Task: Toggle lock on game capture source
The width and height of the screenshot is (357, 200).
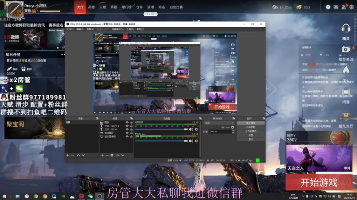Action: click(131, 133)
